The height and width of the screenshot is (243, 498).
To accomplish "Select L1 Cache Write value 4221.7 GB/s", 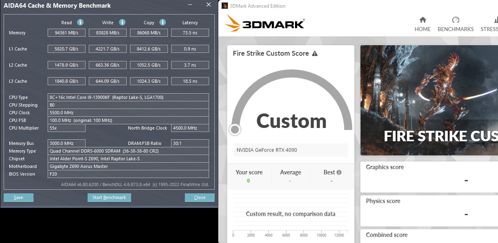I will [108, 49].
